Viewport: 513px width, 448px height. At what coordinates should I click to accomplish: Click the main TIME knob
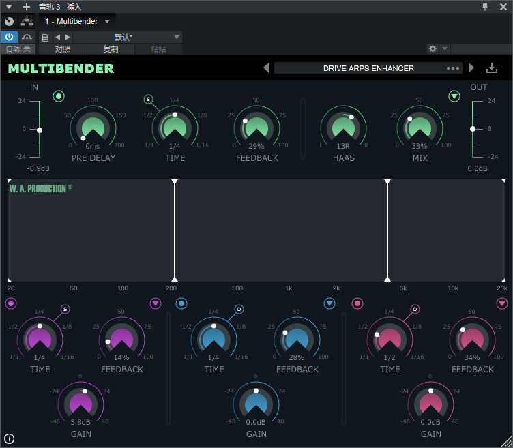[175, 128]
